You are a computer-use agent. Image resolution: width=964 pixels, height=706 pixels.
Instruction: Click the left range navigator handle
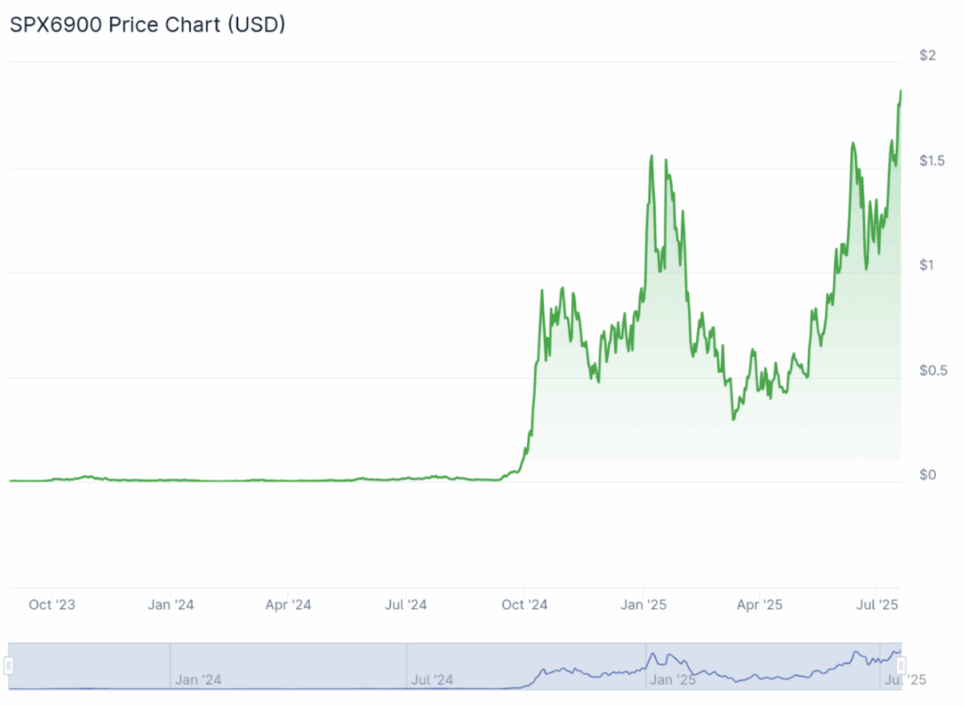coord(9,666)
